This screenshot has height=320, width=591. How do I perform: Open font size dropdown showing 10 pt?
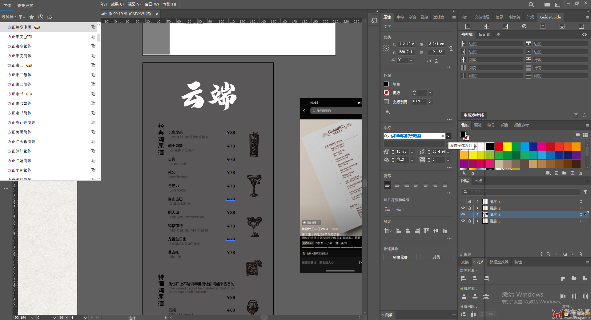click(x=412, y=152)
